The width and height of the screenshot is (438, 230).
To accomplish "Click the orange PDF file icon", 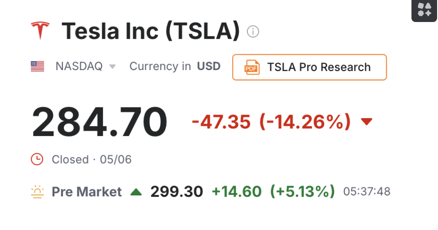I will coord(252,67).
